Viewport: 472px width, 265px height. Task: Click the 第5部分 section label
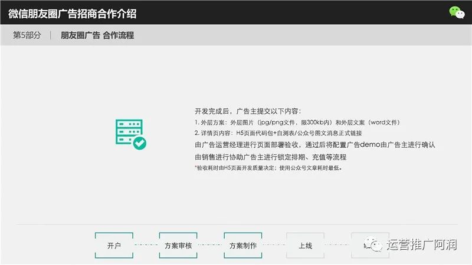pyautogui.click(x=27, y=35)
